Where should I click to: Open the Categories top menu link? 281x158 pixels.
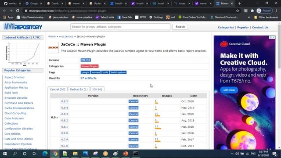(x=226, y=27)
